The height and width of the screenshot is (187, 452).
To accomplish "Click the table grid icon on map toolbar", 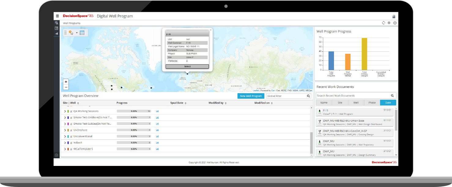I will coord(82,33).
